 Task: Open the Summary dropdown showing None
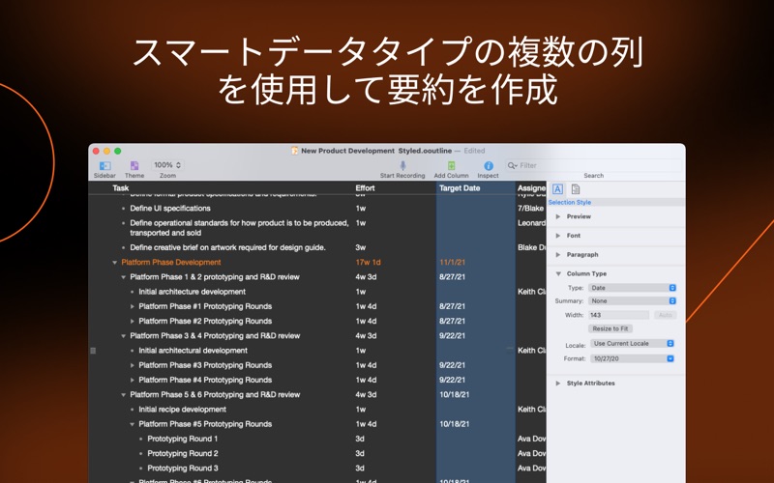(632, 300)
